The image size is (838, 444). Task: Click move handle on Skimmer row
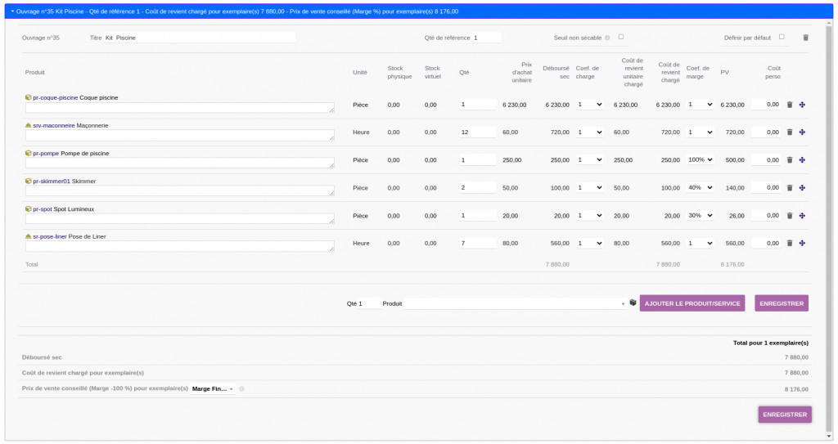click(x=802, y=188)
